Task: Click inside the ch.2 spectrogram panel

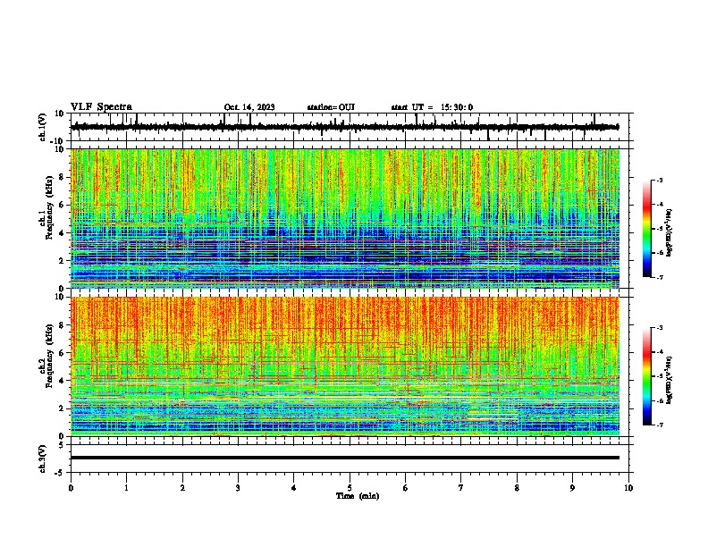Action: 345,366
